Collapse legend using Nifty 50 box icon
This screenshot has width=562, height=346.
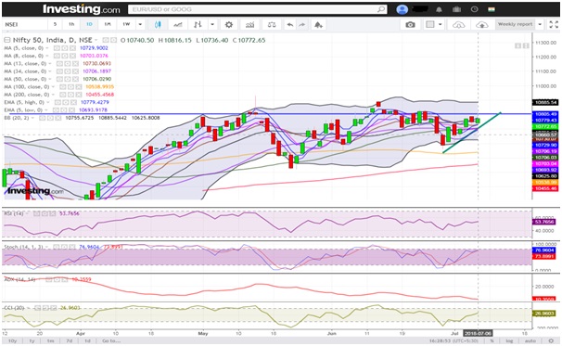coord(6,40)
